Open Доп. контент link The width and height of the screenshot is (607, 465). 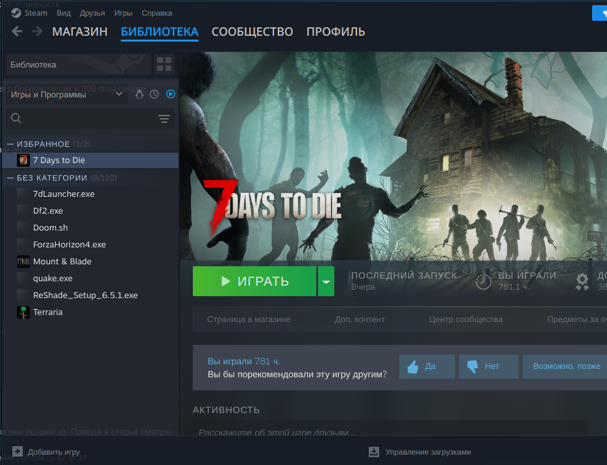point(360,320)
